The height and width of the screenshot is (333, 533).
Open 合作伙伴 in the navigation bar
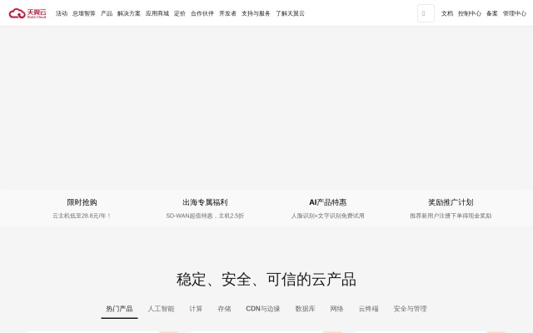click(x=202, y=13)
